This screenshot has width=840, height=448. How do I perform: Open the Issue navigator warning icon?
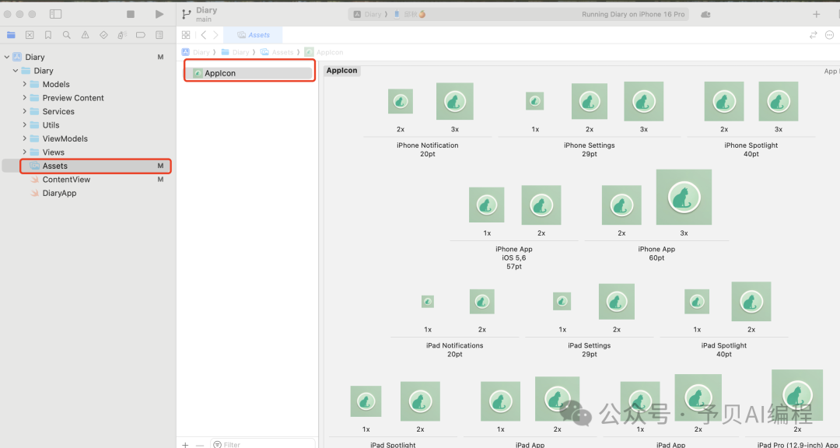85,35
